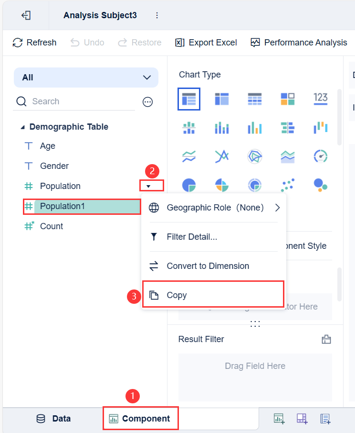
Task: Click the add component icon at bottom
Action: 279,419
